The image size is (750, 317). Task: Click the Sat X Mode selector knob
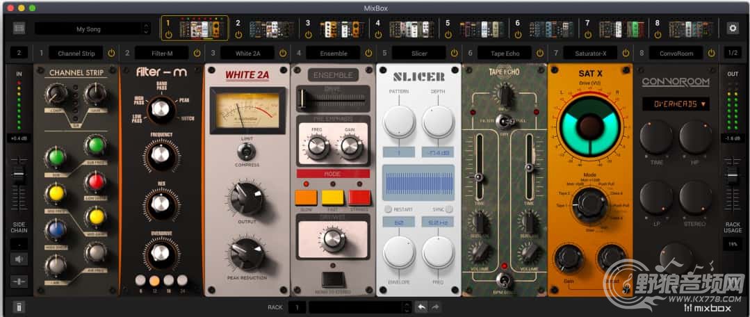click(x=589, y=204)
